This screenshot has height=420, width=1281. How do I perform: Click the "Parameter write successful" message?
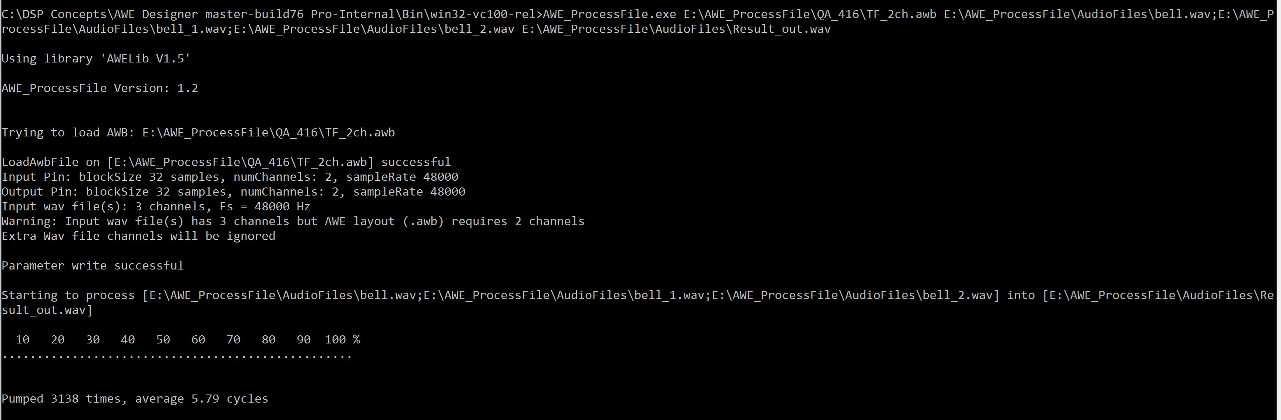point(93,265)
